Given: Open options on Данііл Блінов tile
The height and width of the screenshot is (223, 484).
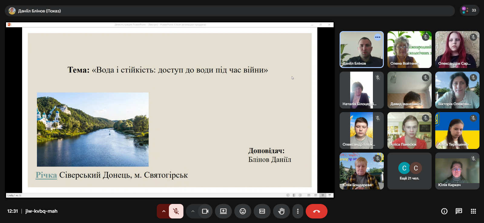Looking at the screenshot, I should tap(378, 37).
